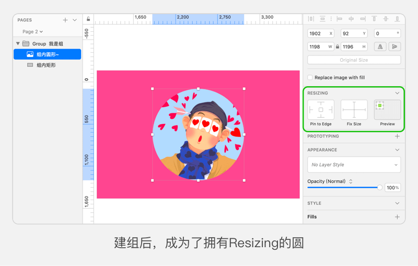This screenshot has height=266, width=418.
Task: Add a new page with the plus icon
Action: pyautogui.click(x=65, y=20)
